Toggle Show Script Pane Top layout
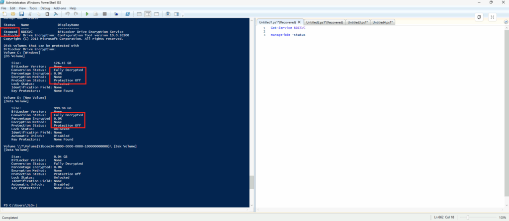This screenshot has height=221, width=509. pos(140,14)
